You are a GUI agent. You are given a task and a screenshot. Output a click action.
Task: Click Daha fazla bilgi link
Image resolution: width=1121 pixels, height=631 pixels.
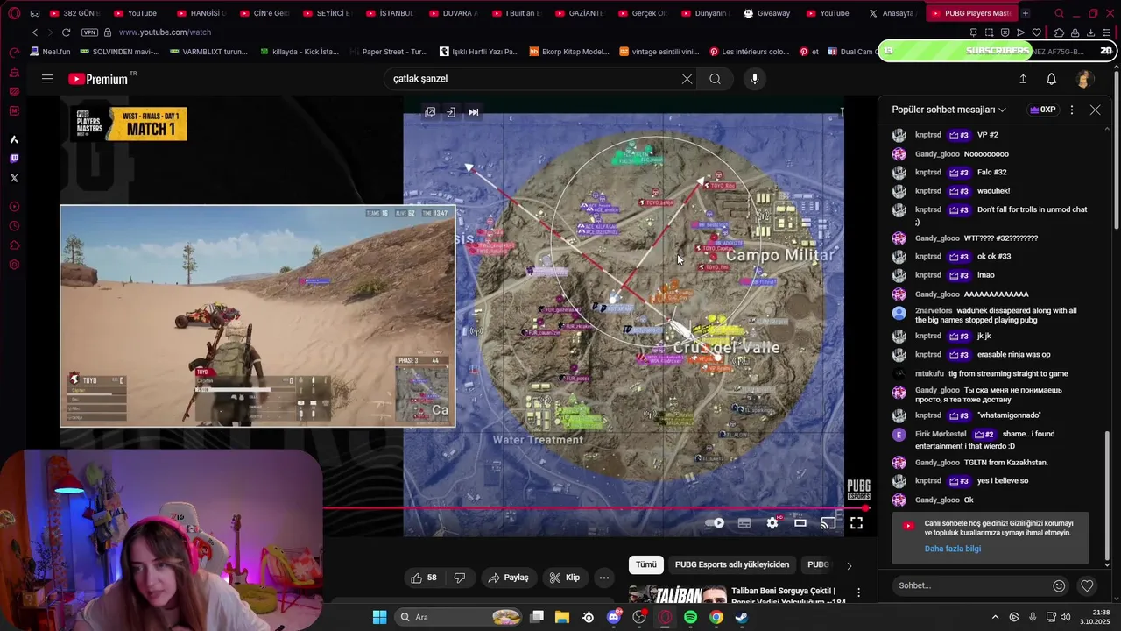953,549
